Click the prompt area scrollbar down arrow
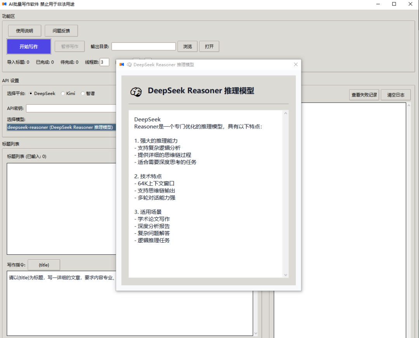The image size is (419, 338). pos(256,333)
